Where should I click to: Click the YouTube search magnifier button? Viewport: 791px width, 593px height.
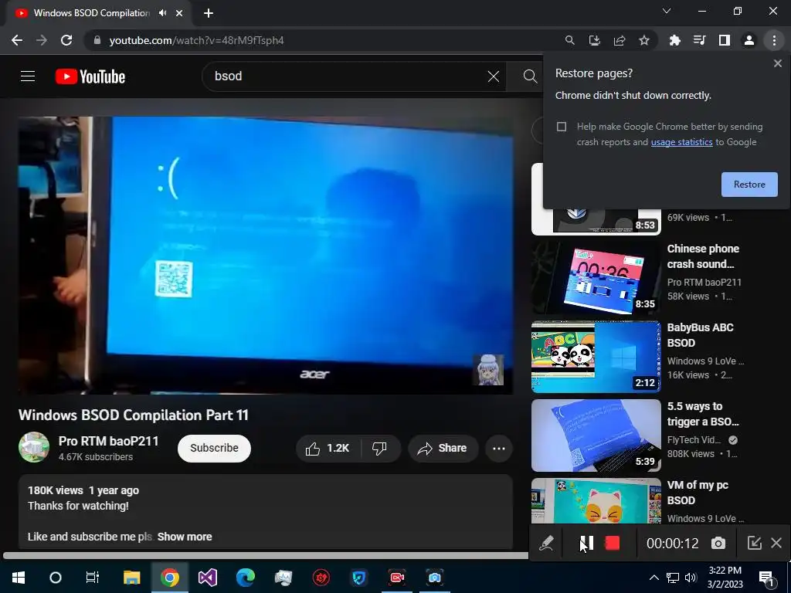tap(530, 76)
